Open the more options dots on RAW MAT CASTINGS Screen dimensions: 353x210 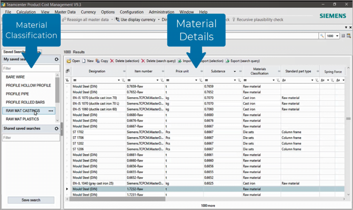51,111
